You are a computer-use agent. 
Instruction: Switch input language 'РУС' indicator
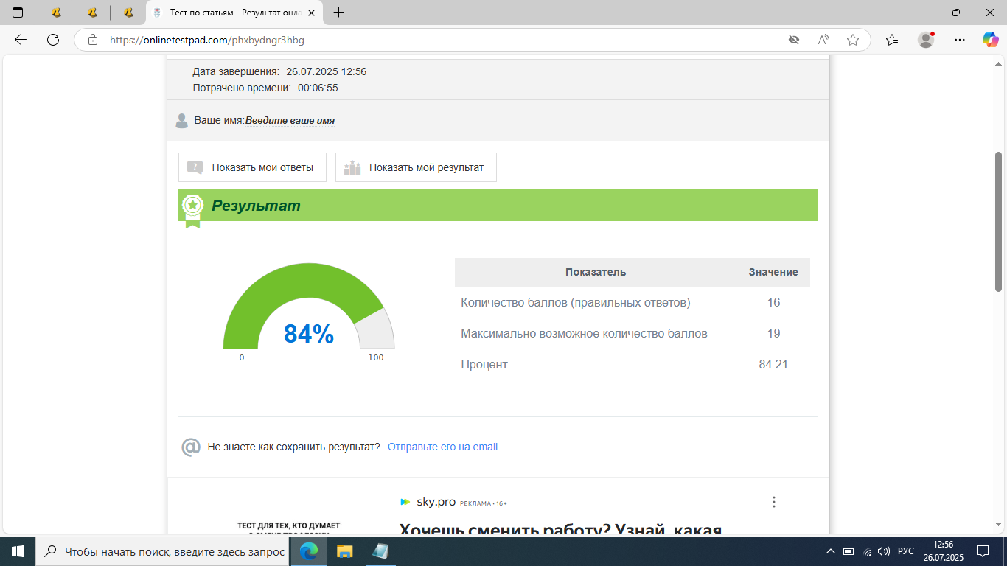pyautogui.click(x=906, y=551)
